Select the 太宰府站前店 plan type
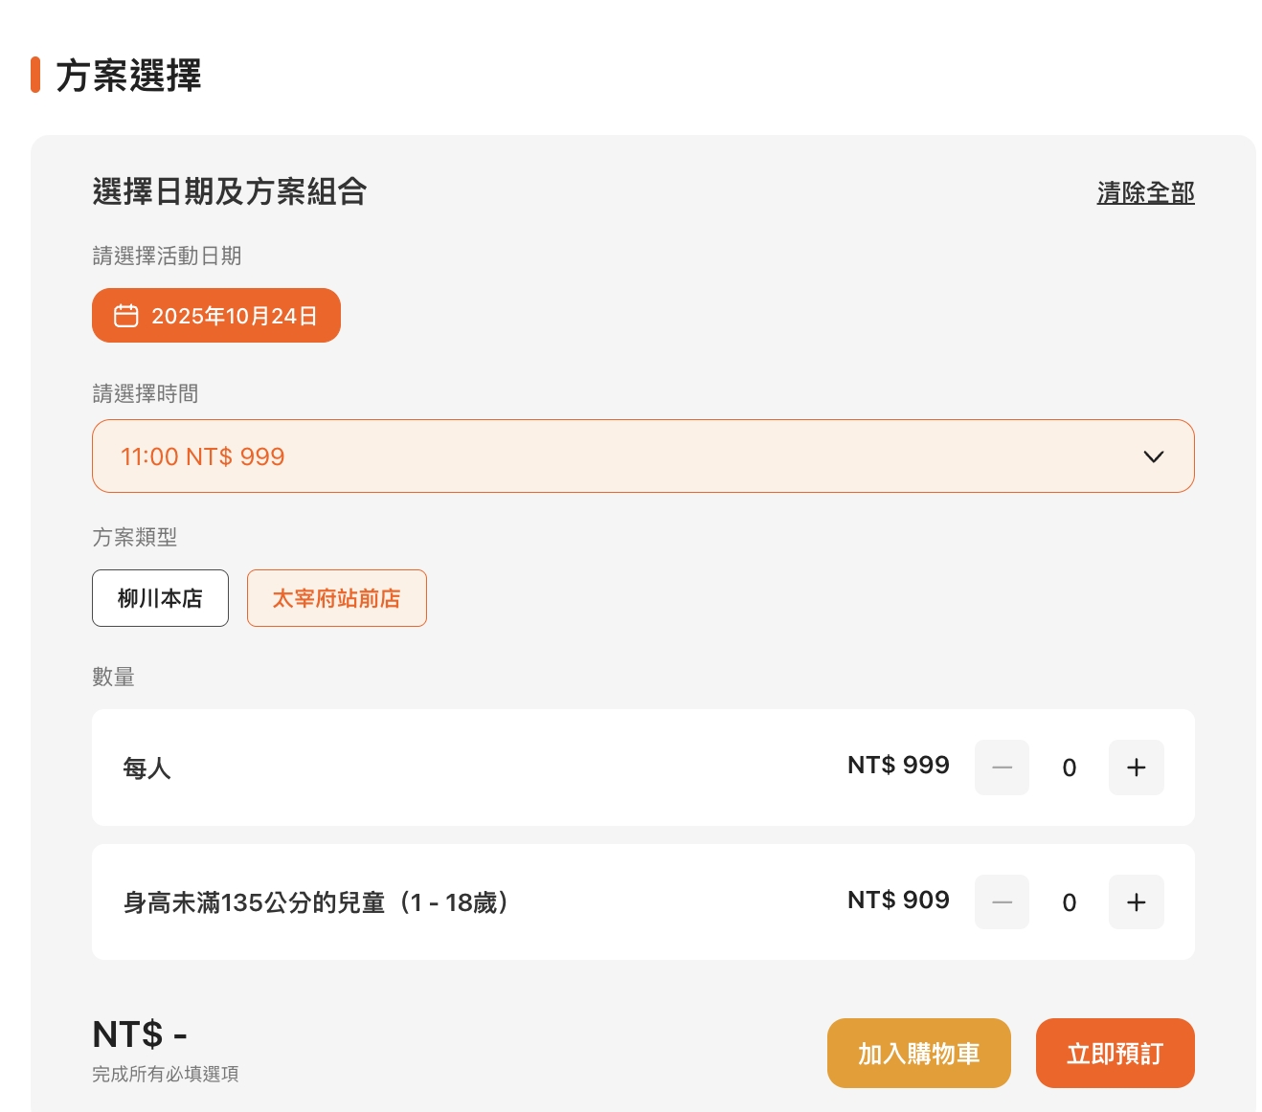 click(x=336, y=598)
